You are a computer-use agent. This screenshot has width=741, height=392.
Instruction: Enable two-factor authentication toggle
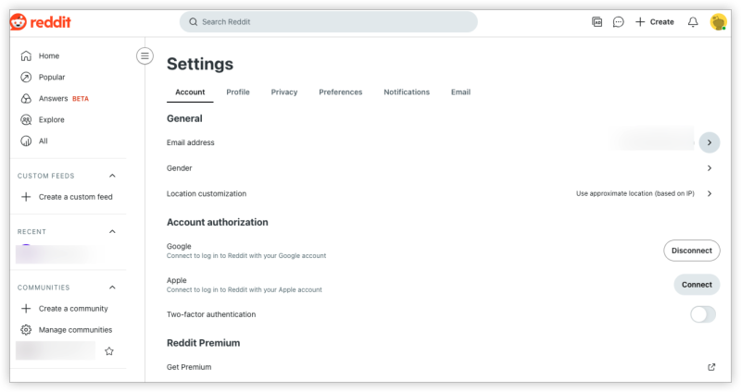point(703,314)
